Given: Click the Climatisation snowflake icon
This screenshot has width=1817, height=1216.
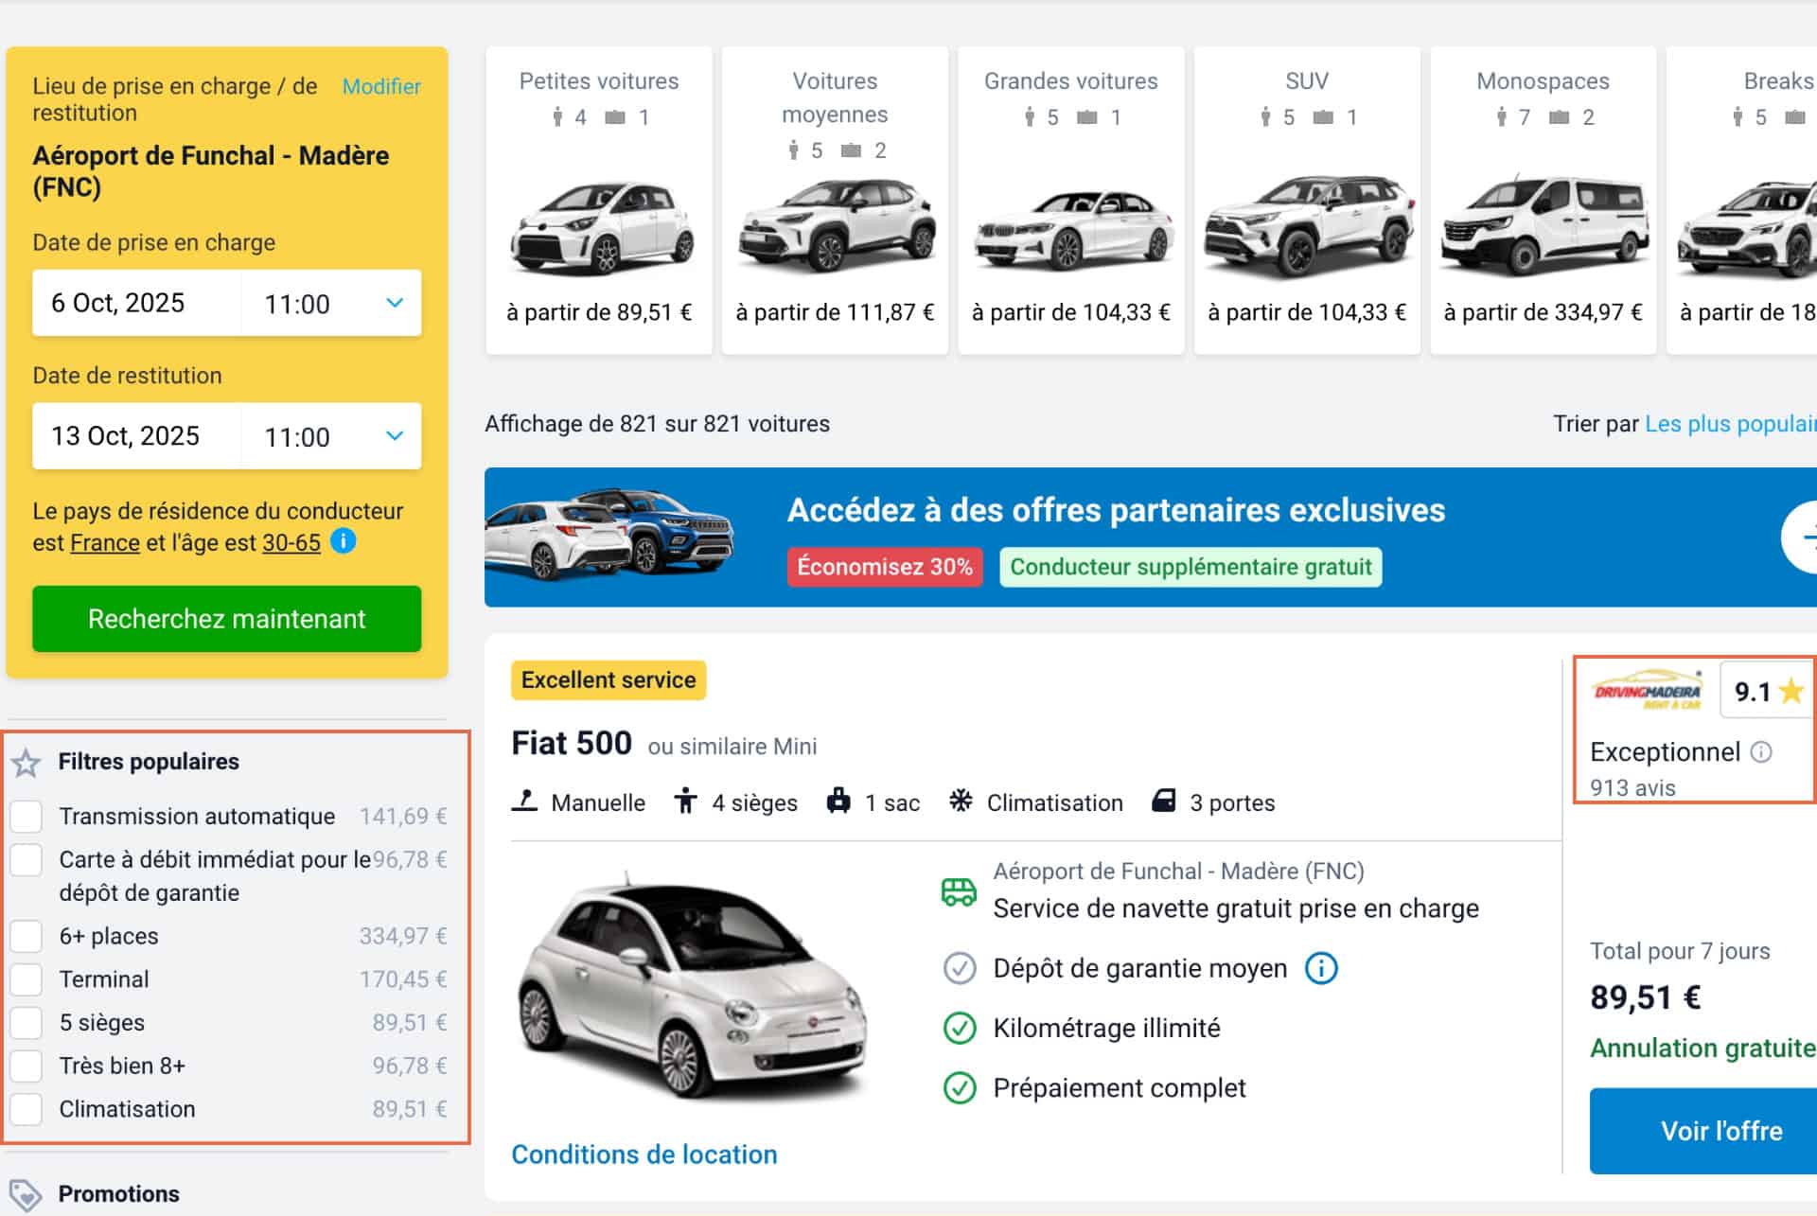Looking at the screenshot, I should [x=961, y=801].
